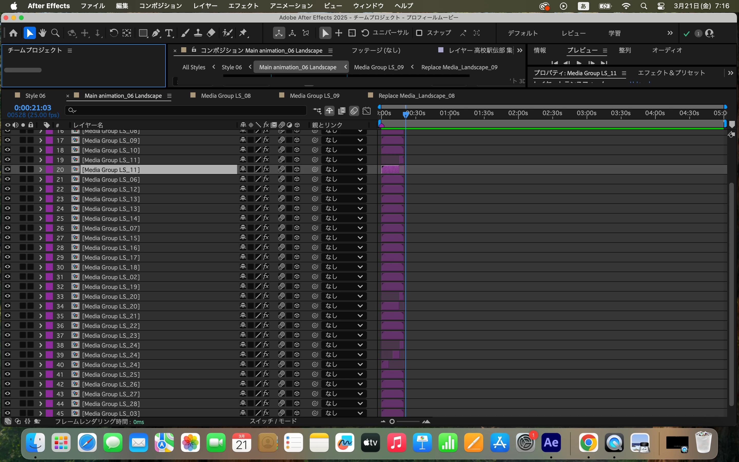Open the エフェクト menu in menu bar

point(243,6)
